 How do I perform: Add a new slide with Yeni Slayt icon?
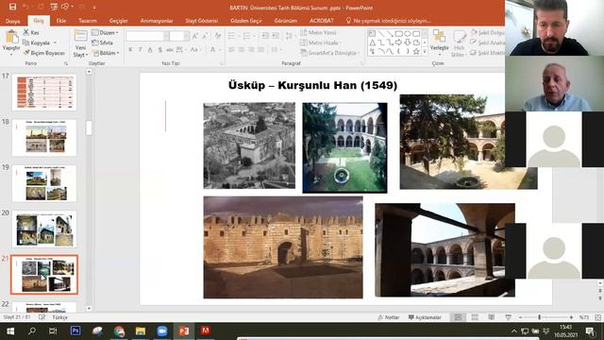80,37
